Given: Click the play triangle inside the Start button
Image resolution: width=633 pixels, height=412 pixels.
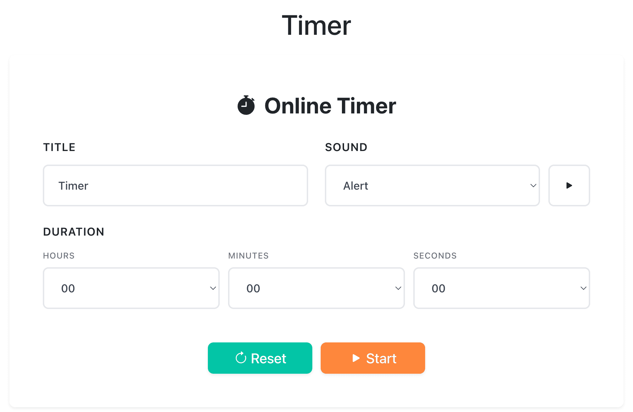Looking at the screenshot, I should tap(356, 358).
